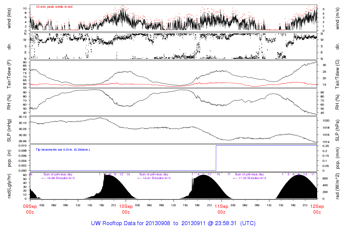Click the "0.05" millimeter tick label
The image size is (347, 237).
click(325, 166)
